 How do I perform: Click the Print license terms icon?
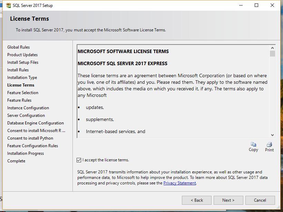point(269,144)
